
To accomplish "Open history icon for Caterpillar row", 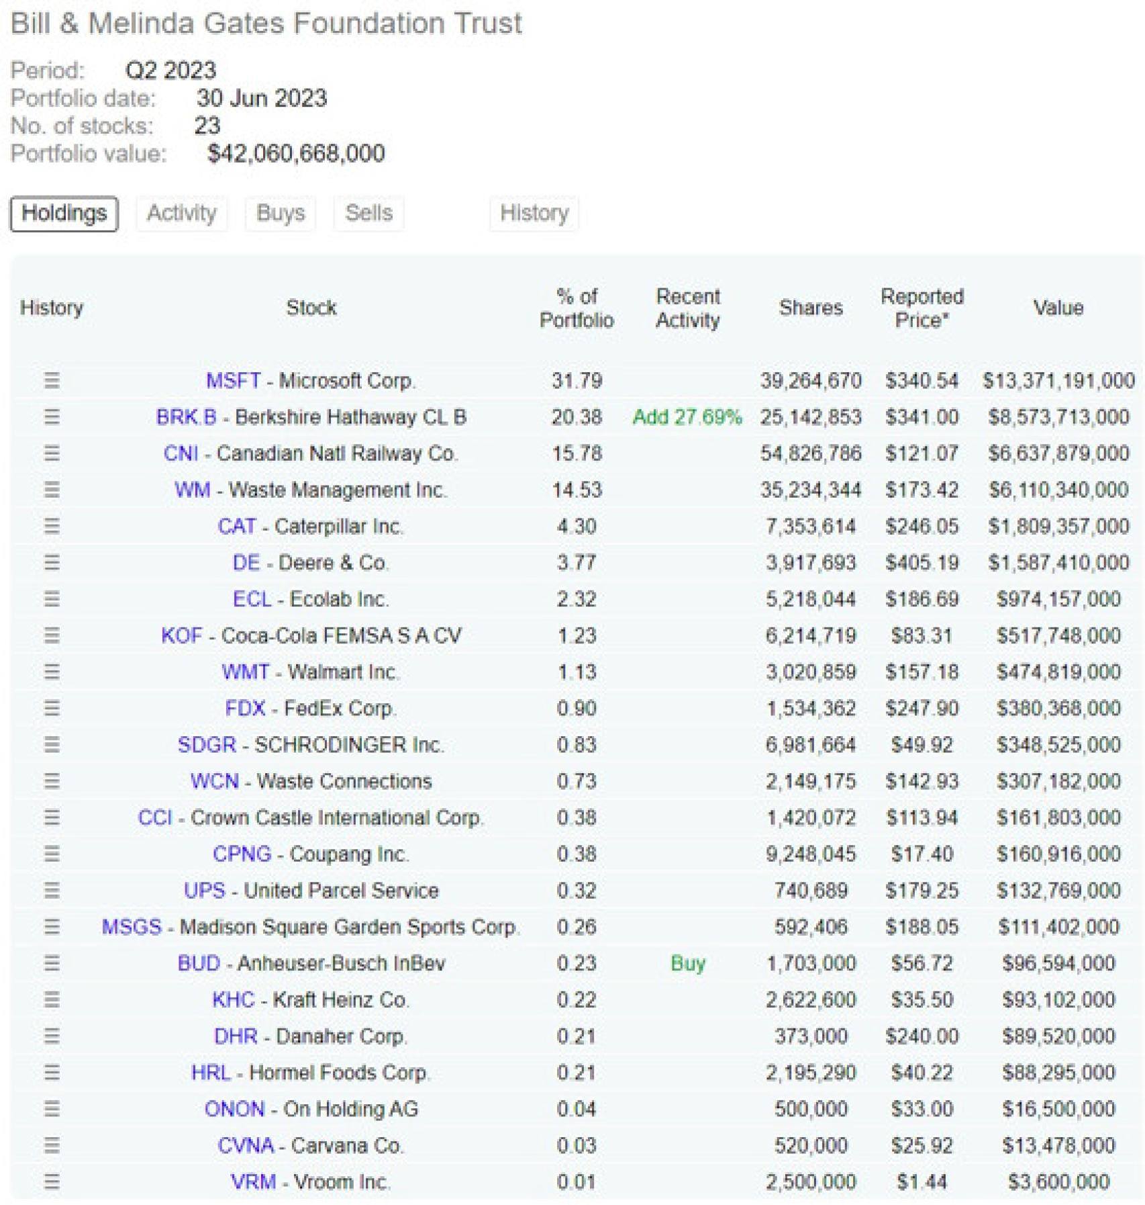I will [52, 526].
